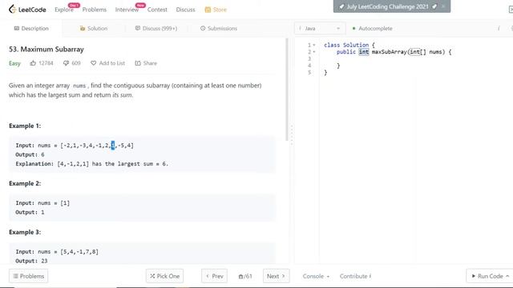This screenshot has height=288, width=513.
Task: Open the Explore menu
Action: (64, 10)
